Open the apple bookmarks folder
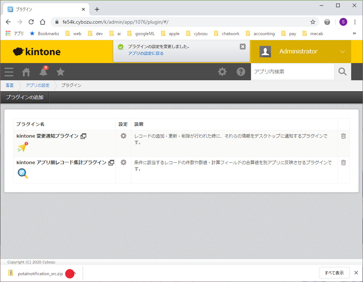 click(x=170, y=34)
